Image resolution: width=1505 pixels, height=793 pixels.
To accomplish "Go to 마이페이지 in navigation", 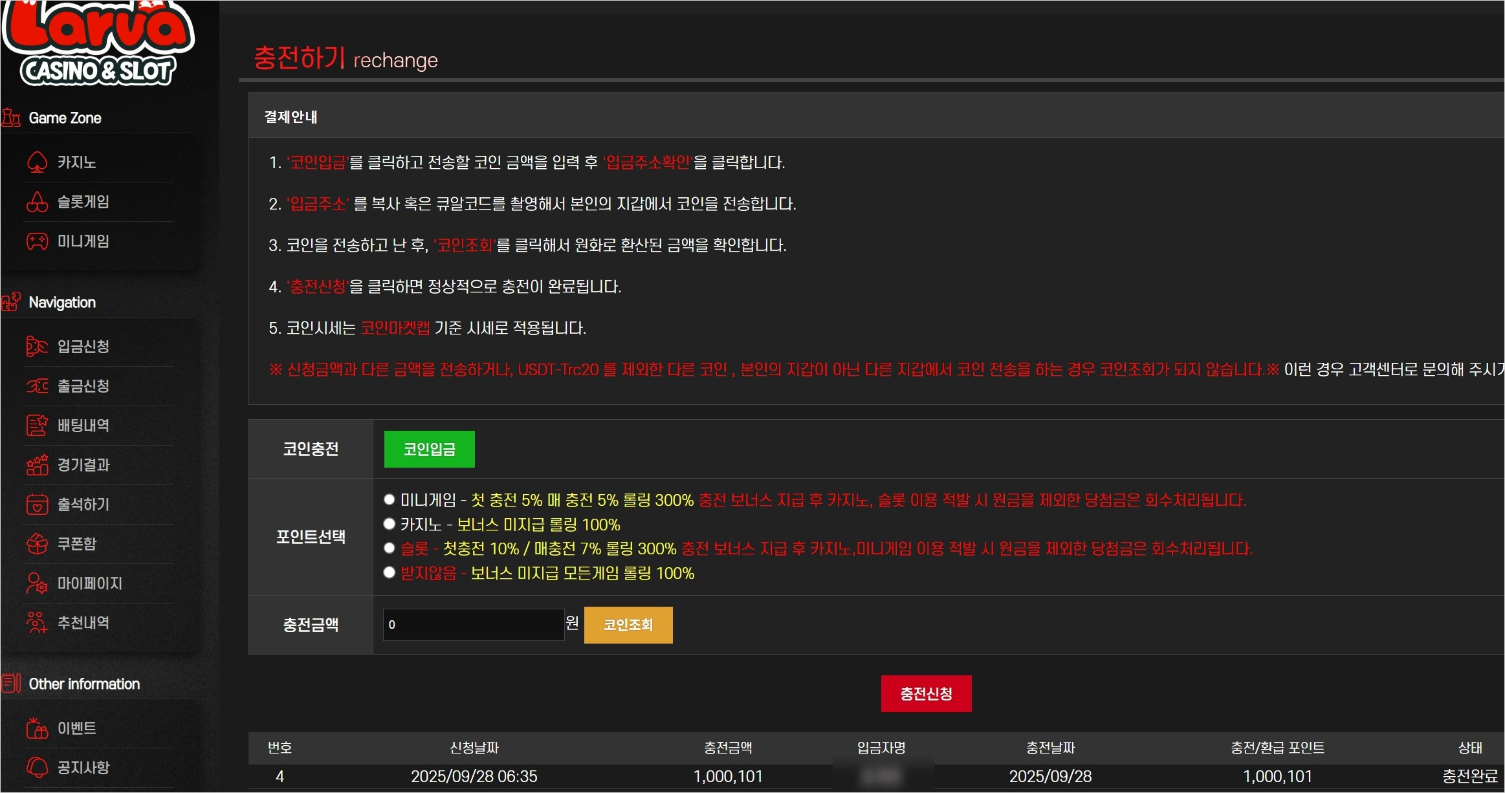I will [89, 583].
